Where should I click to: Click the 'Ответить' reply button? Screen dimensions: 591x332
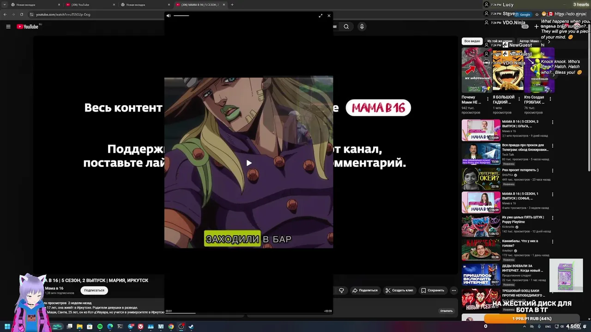point(446,311)
